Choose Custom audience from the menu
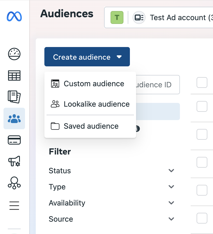 (90, 84)
